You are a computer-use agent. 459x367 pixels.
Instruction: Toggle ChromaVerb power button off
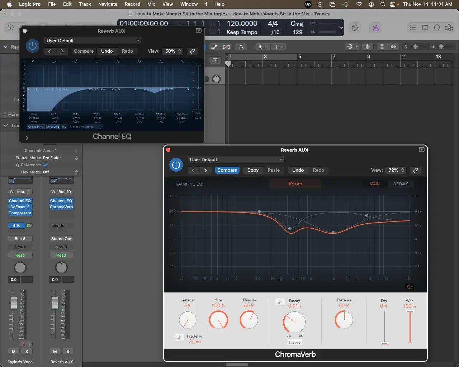coord(176,165)
